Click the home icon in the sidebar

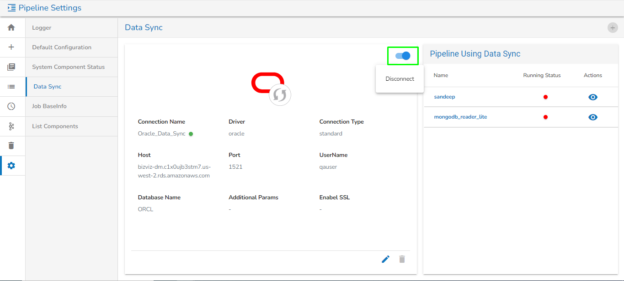tap(11, 27)
